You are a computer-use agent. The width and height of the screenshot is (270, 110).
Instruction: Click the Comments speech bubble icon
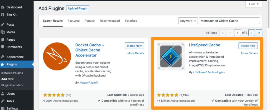click(x=3, y=47)
